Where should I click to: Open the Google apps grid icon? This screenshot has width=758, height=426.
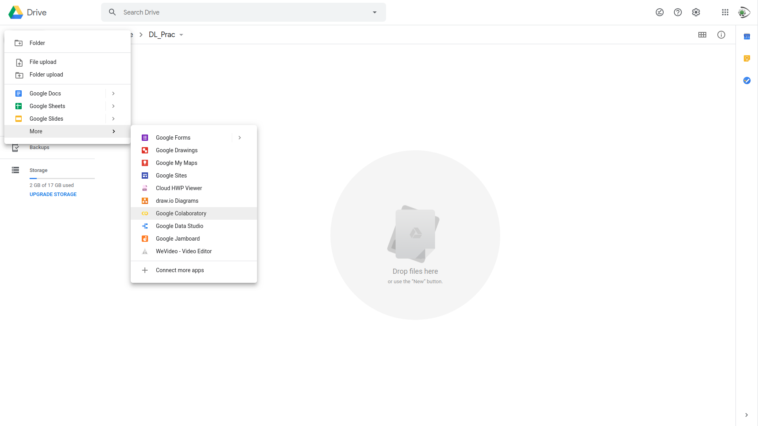(x=725, y=12)
